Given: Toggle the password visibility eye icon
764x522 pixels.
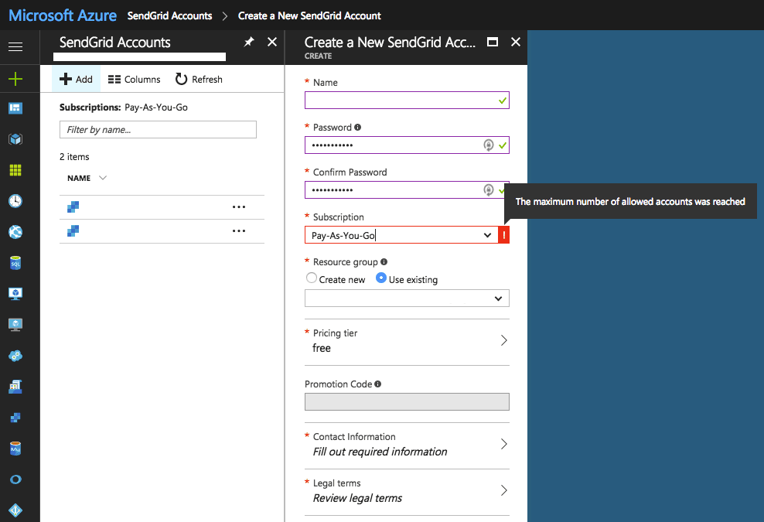Looking at the screenshot, I should coord(488,145).
